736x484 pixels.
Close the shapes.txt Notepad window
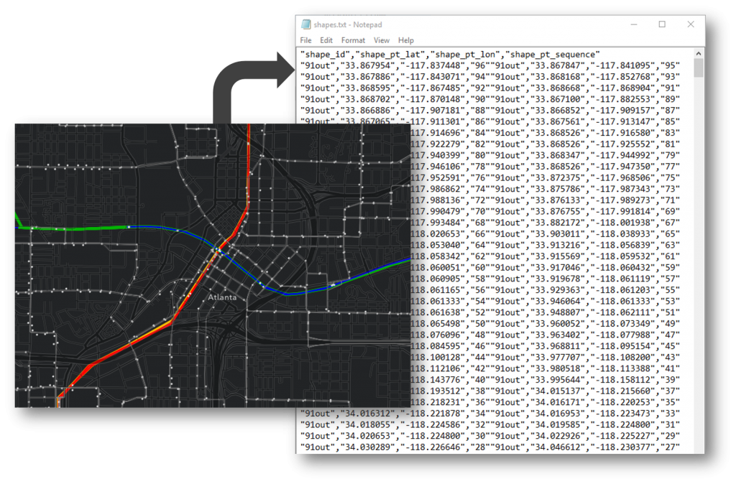[x=691, y=24]
